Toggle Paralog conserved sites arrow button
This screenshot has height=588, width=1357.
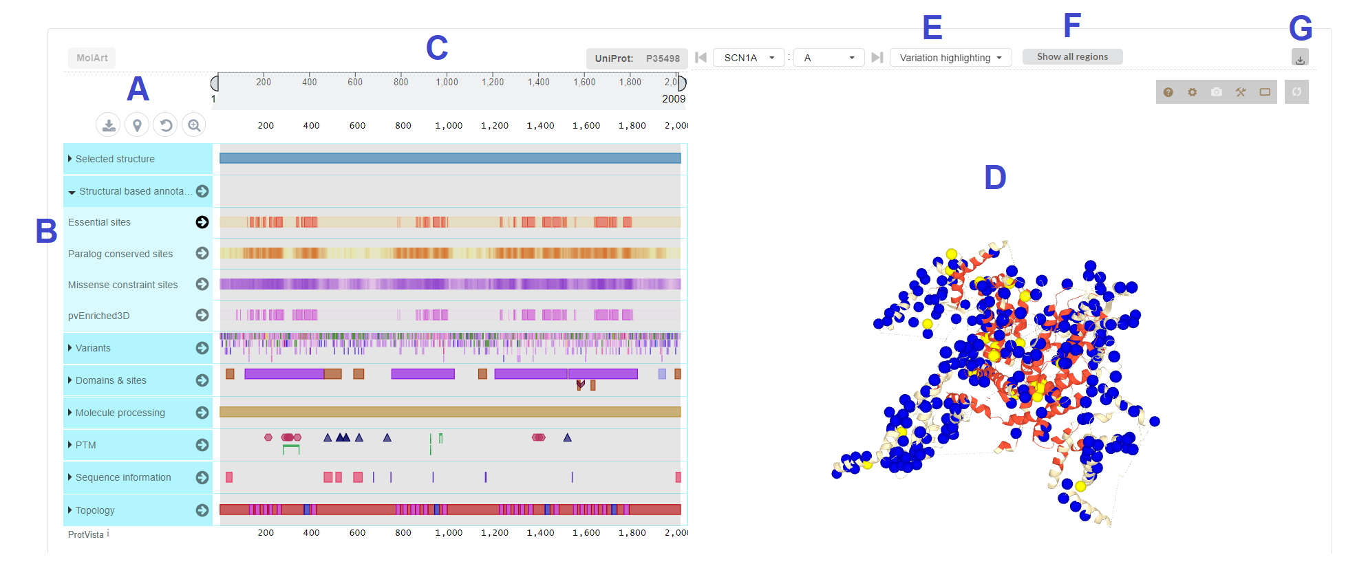(x=202, y=253)
